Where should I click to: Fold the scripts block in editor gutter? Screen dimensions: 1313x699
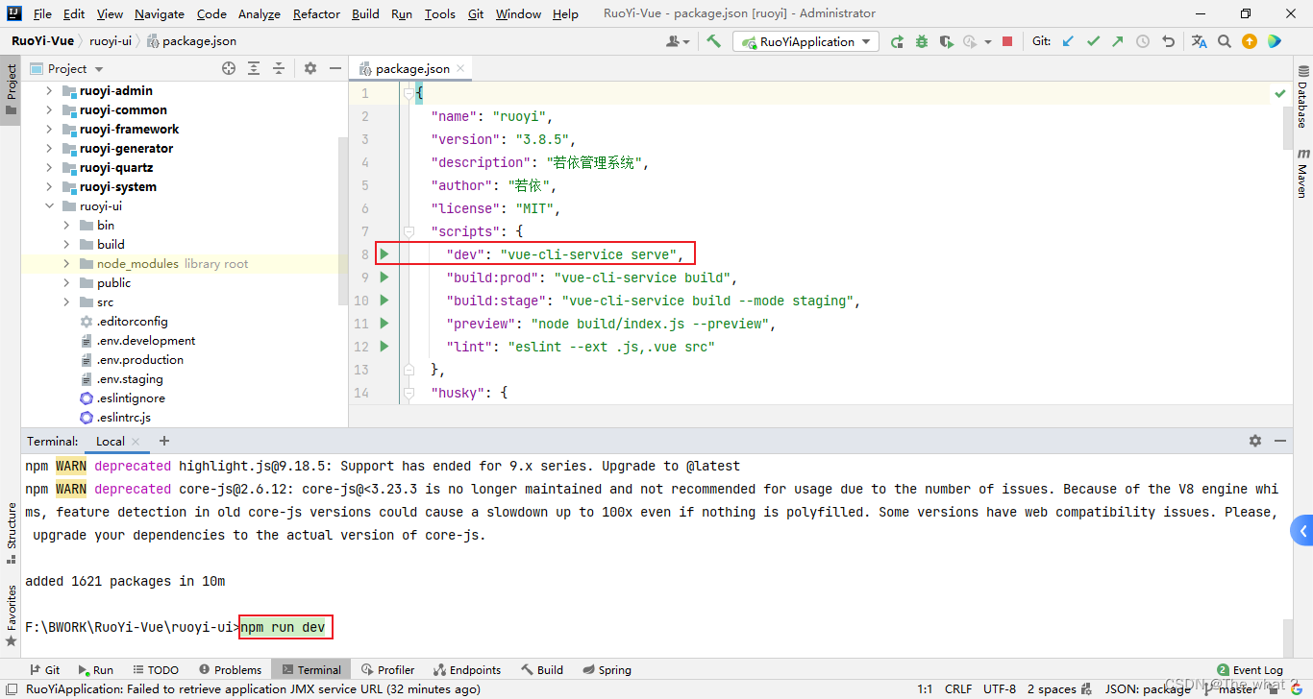coord(409,231)
